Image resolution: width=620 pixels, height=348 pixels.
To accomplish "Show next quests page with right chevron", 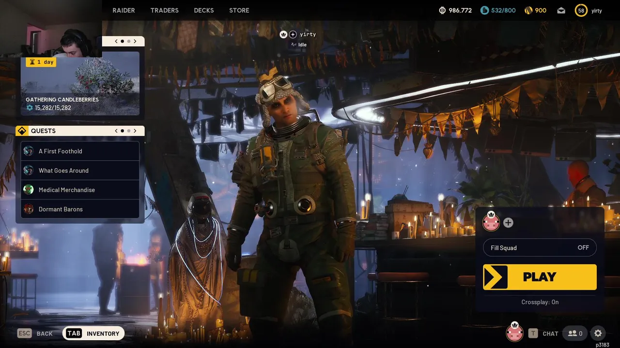I will (x=135, y=131).
